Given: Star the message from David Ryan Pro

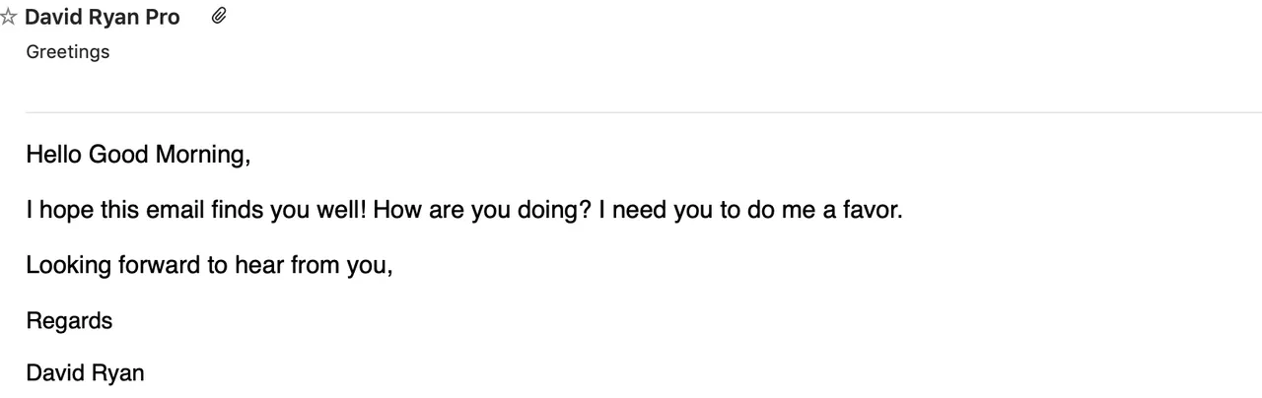Looking at the screenshot, I should coord(8,18).
